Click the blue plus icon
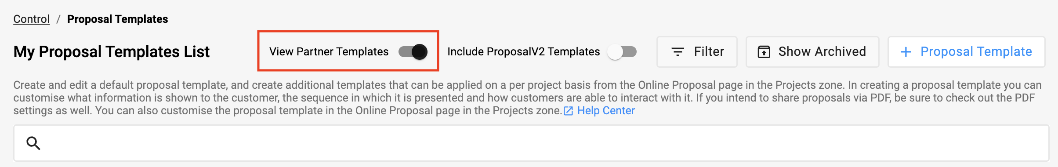Screen dimensions: 1058x167 906,52
